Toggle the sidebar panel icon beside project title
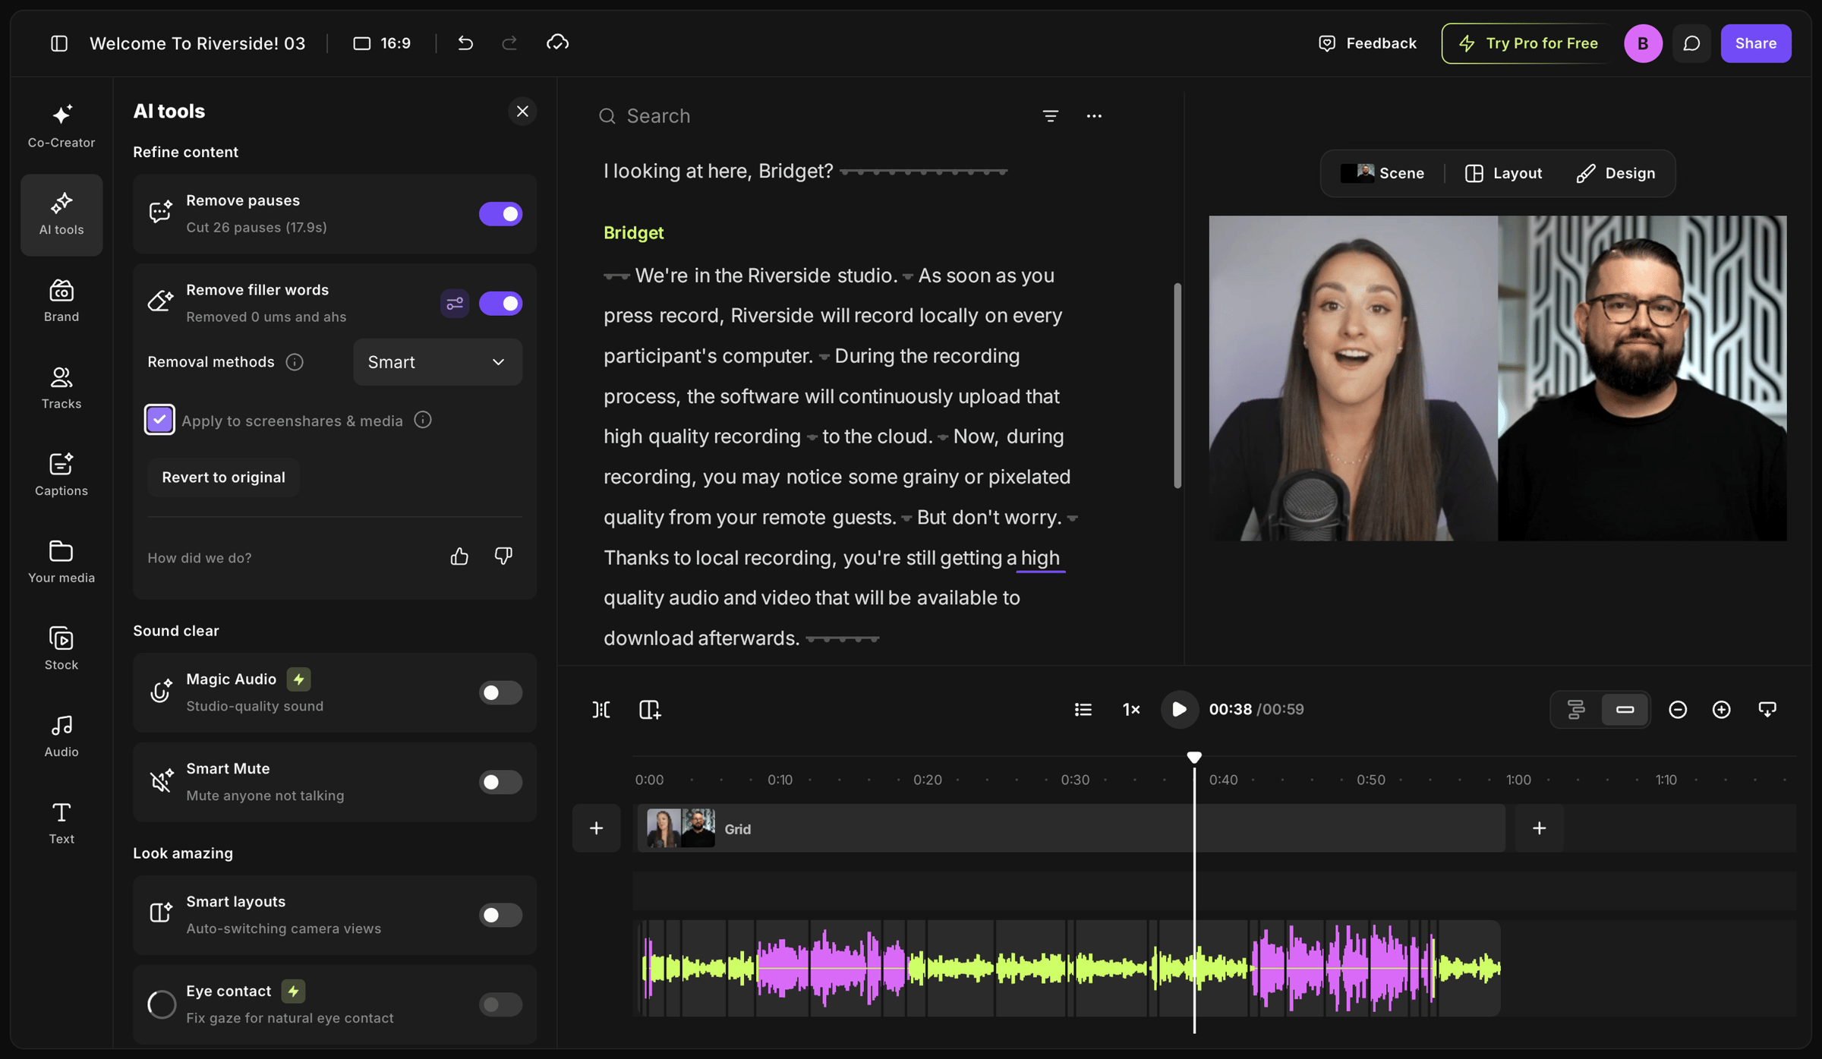1822x1059 pixels. [x=59, y=43]
